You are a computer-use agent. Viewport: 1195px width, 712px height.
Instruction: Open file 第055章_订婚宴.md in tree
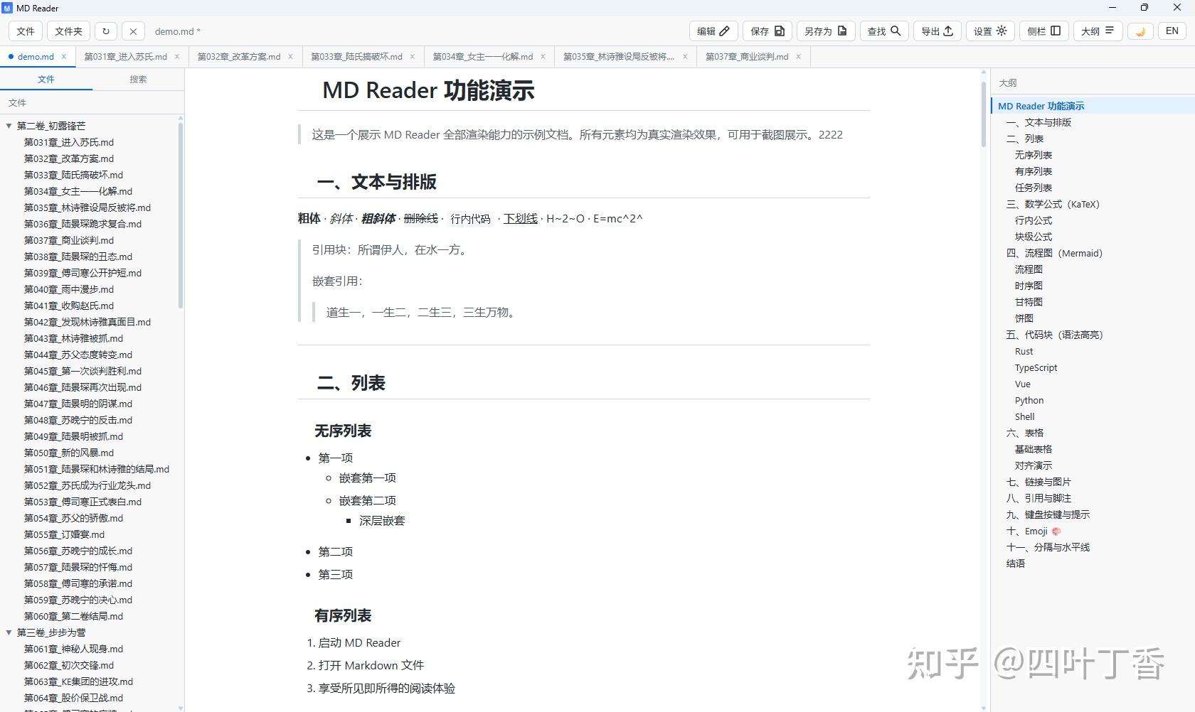[x=64, y=534]
